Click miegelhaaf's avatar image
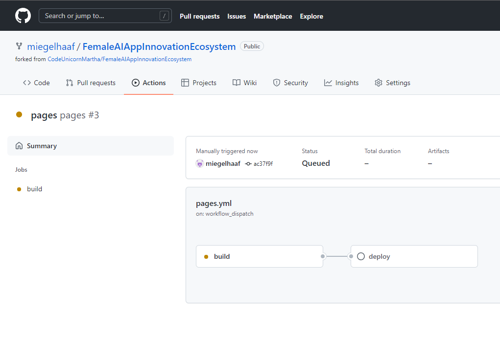The height and width of the screenshot is (361, 500). [200, 163]
